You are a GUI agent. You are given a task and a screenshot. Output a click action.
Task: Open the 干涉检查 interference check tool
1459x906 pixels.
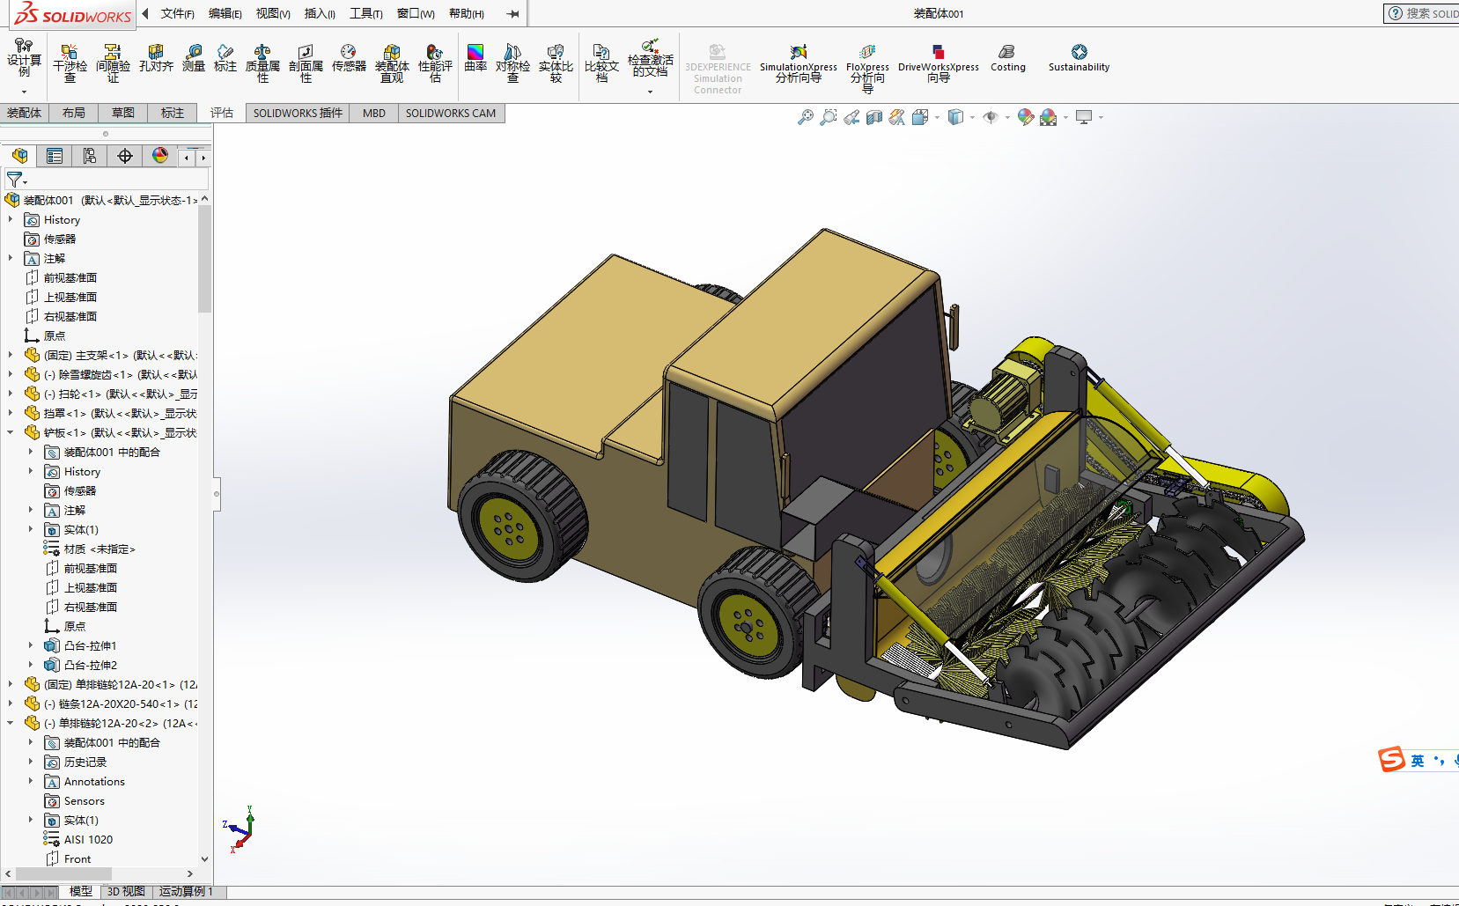[70, 63]
